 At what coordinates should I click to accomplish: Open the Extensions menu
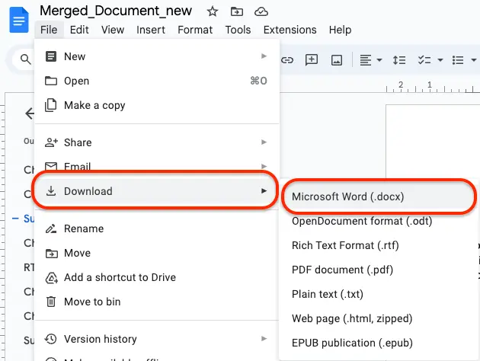290,30
